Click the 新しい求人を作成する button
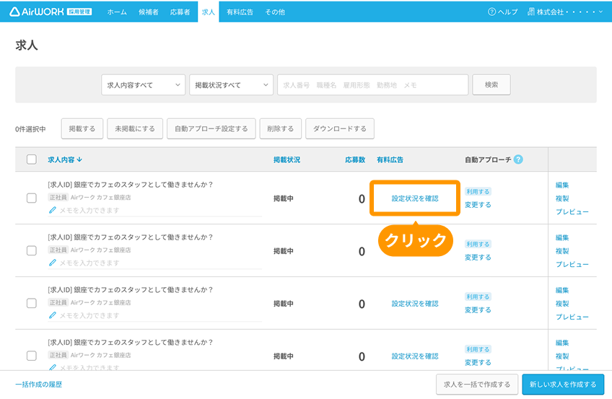This screenshot has height=399, width=612. [563, 385]
